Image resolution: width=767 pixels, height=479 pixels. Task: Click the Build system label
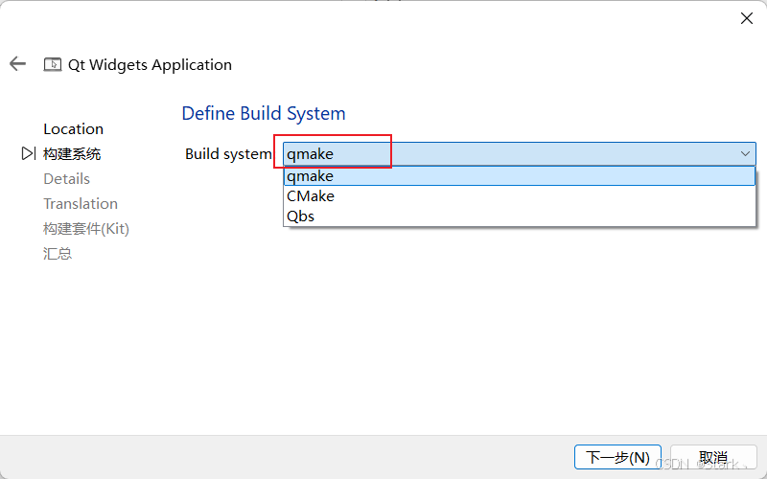pyautogui.click(x=228, y=154)
